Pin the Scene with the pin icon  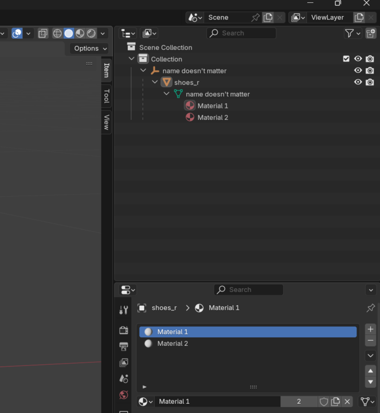click(255, 18)
